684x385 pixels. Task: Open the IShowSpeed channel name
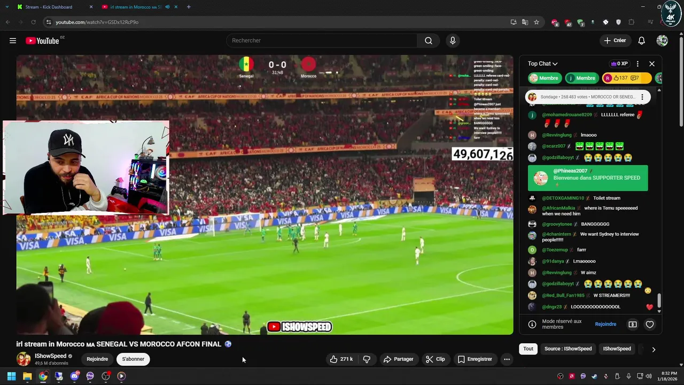pos(51,356)
